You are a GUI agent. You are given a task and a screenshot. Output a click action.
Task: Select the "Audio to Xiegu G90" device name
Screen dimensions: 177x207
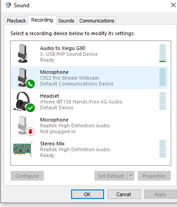[x=63, y=48]
